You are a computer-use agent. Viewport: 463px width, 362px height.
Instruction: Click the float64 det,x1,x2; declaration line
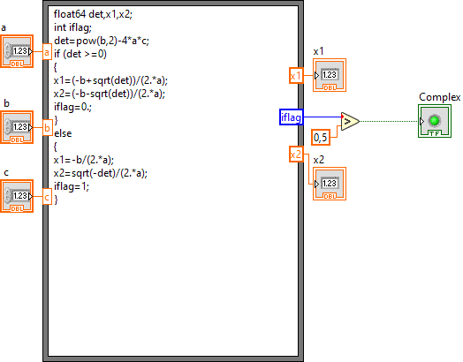tap(93, 14)
